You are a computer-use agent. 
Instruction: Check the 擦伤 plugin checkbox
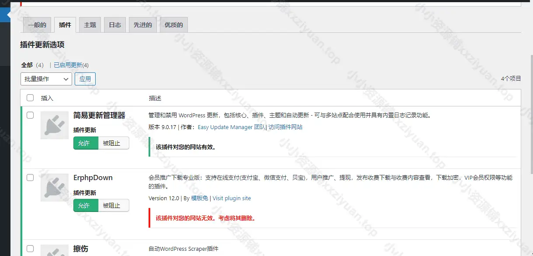click(x=30, y=249)
